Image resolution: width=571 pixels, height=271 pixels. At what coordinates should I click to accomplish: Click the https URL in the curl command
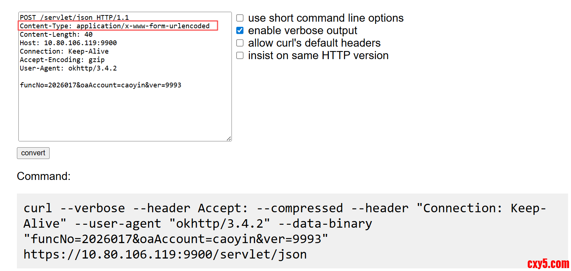point(165,254)
